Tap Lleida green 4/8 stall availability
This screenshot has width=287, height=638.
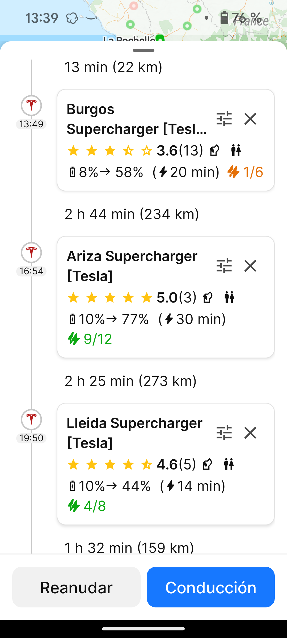(87, 506)
